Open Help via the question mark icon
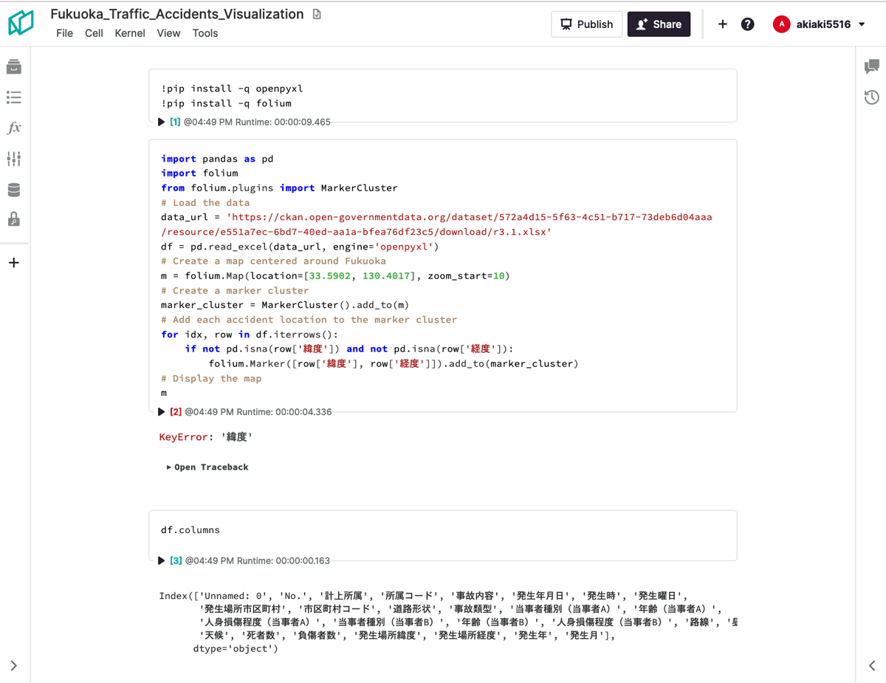The width and height of the screenshot is (886, 683). coord(747,24)
